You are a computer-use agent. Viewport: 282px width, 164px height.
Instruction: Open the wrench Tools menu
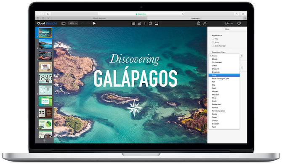[x=205, y=23]
